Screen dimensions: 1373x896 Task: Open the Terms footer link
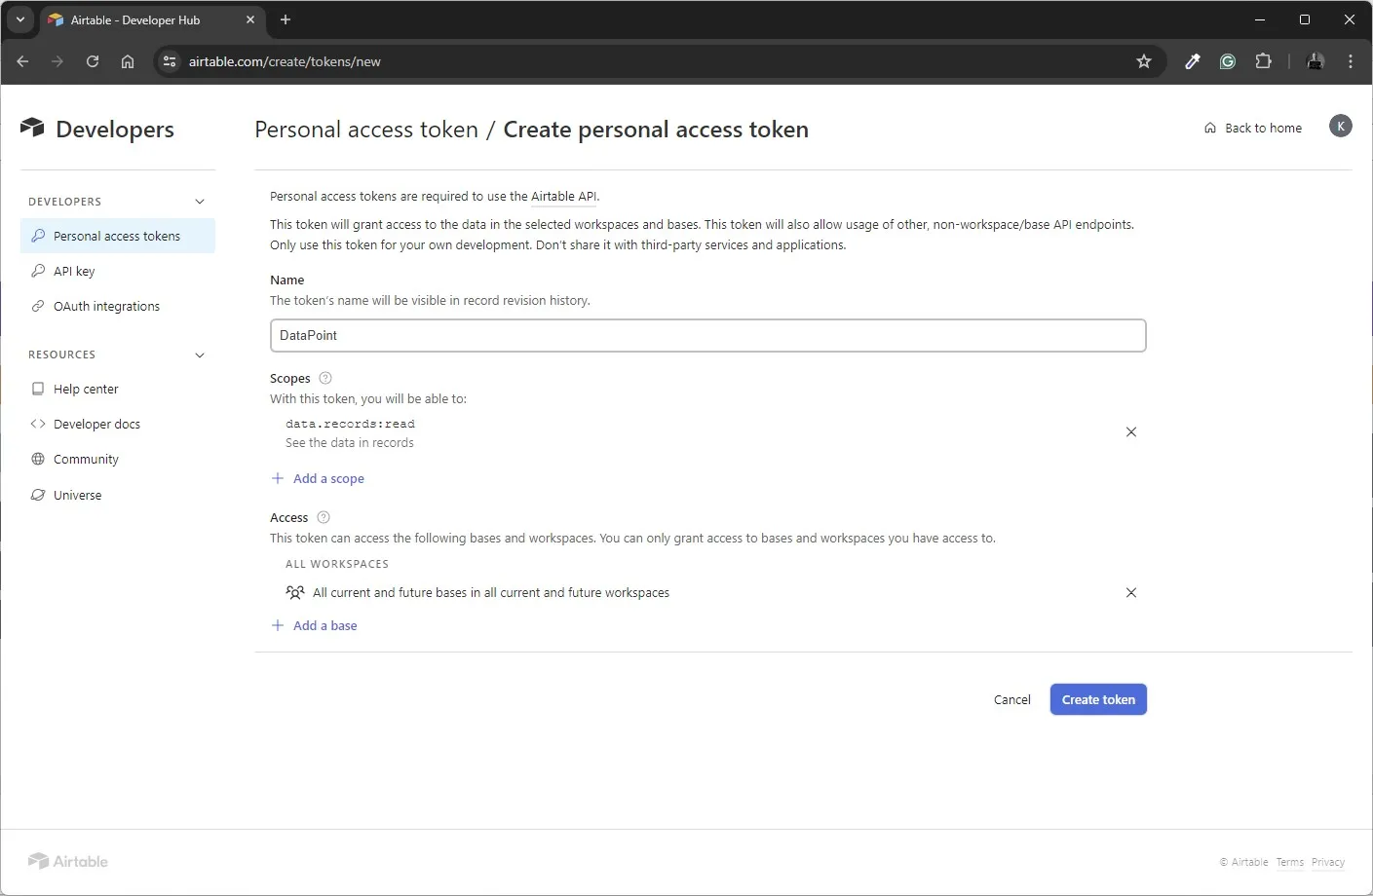tap(1290, 862)
